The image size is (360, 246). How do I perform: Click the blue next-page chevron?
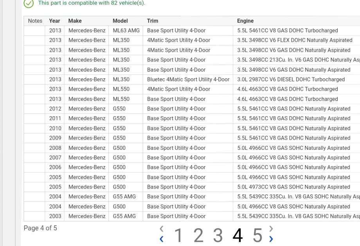coord(271,239)
